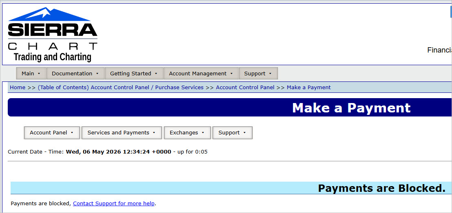Click the Trading and Charting tagline
The image size is (452, 213).
pyautogui.click(x=53, y=57)
